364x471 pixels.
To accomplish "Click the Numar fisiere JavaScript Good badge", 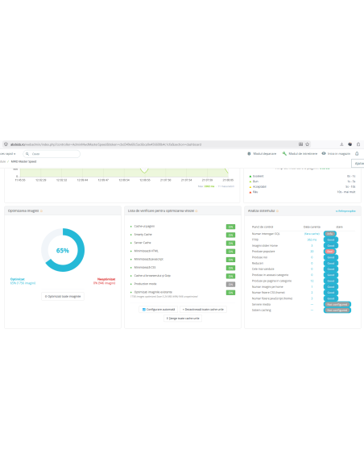I will click(331, 298).
